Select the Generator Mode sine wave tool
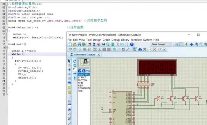This screenshot has height=125, width=207. click(x=69, y=110)
